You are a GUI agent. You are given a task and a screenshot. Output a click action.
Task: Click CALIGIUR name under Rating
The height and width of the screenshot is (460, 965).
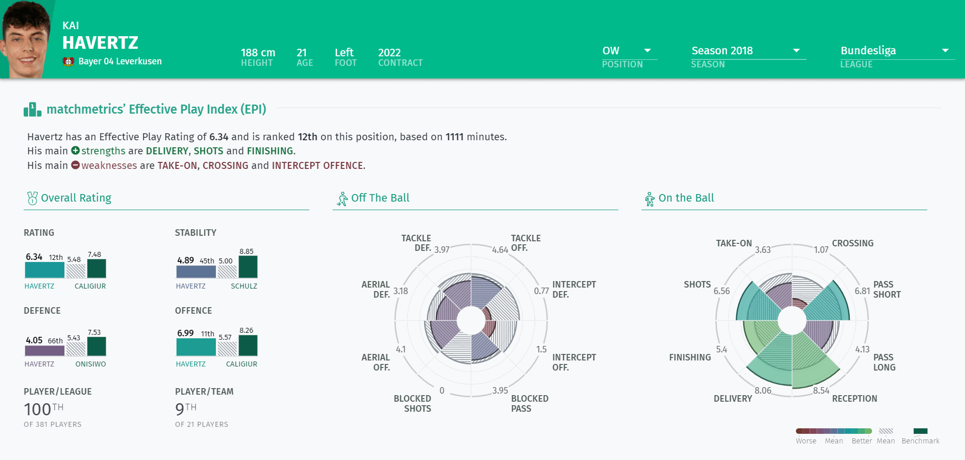[x=90, y=286]
